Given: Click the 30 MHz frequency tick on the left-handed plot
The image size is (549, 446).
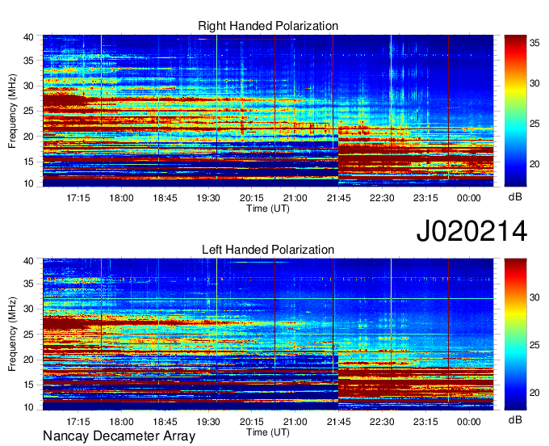Looking at the screenshot, I should tap(29, 309).
